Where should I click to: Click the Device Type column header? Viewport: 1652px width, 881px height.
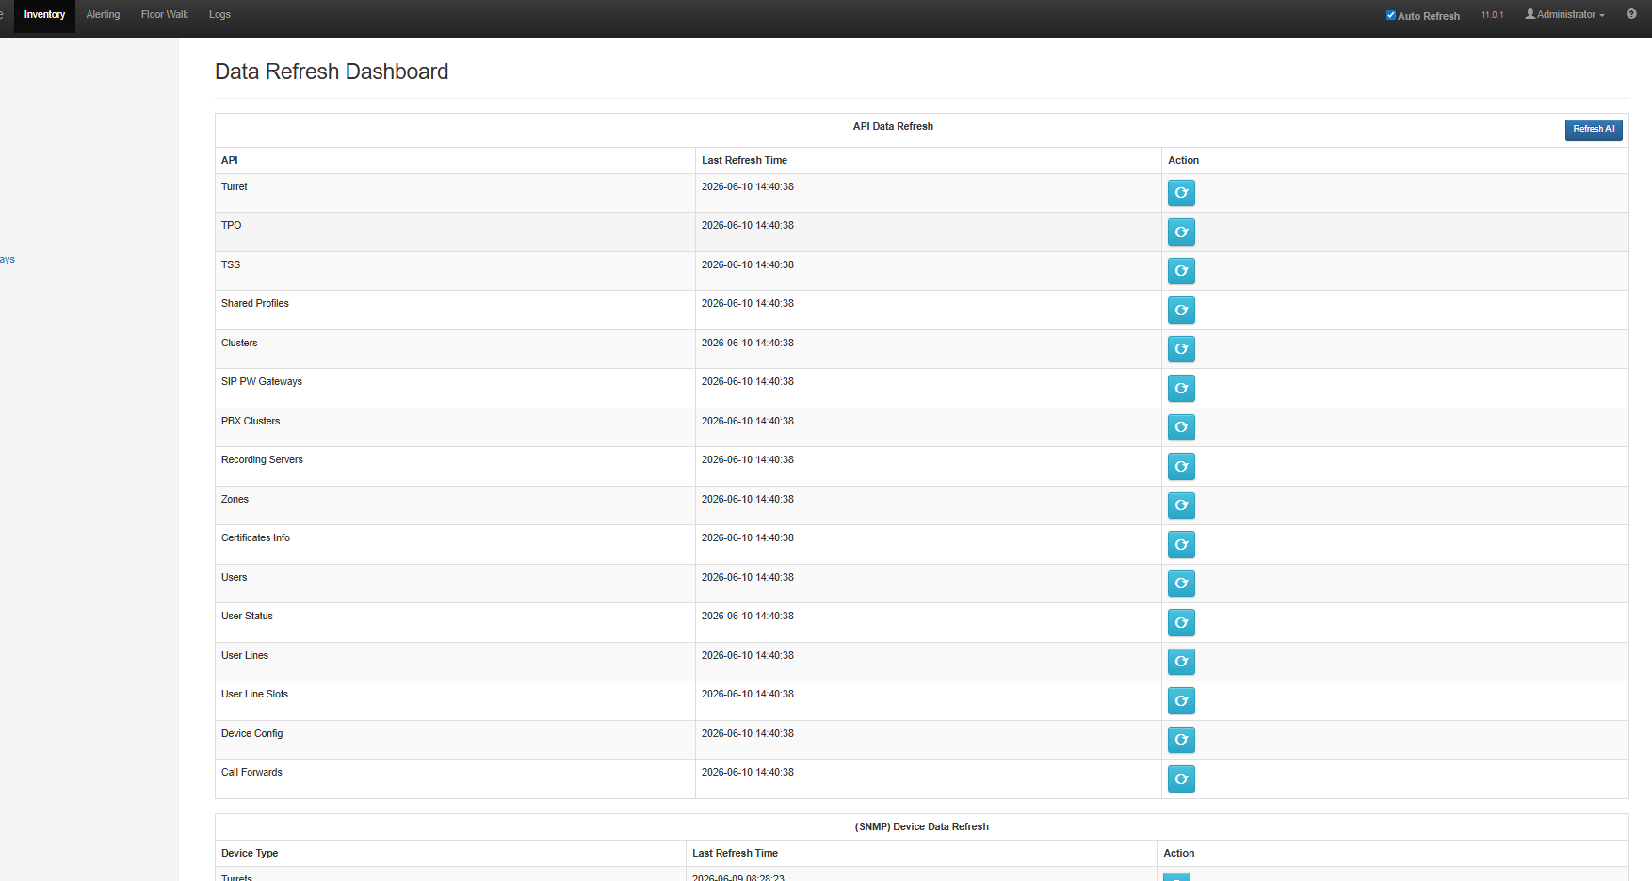click(250, 854)
